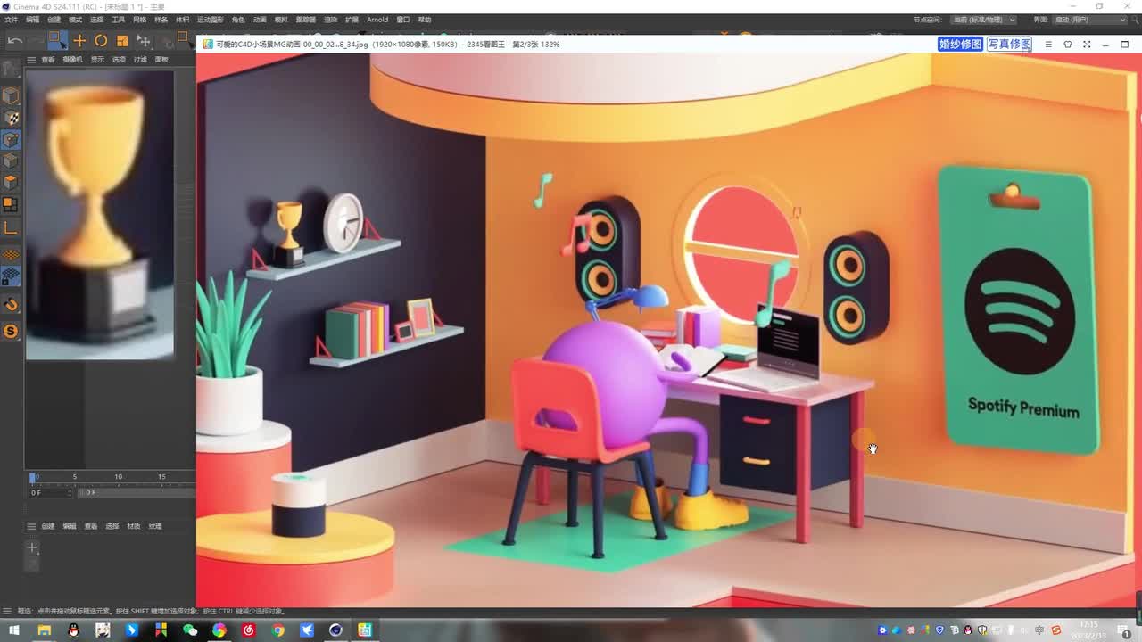The width and height of the screenshot is (1142, 642).
Task: Open the 界面 layout dropdown
Action: pyautogui.click(x=1090, y=20)
